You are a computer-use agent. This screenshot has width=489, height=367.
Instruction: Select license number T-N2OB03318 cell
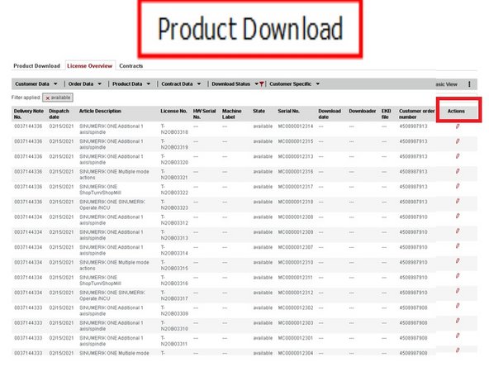(x=174, y=129)
